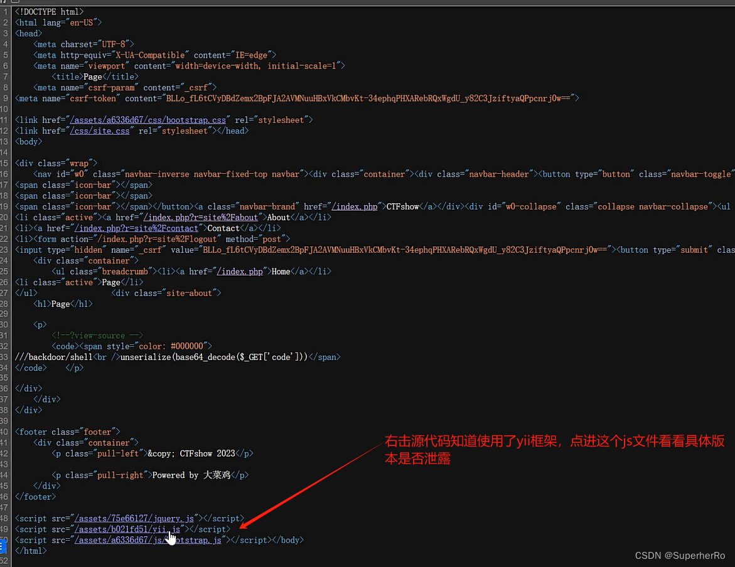Screen dimensions: 735x567
Task: Select line number 33 in the gutter
Action: (6, 356)
